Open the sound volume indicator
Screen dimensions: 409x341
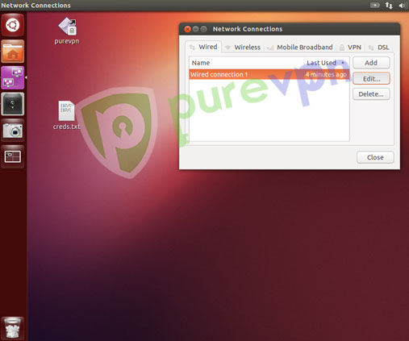point(403,6)
